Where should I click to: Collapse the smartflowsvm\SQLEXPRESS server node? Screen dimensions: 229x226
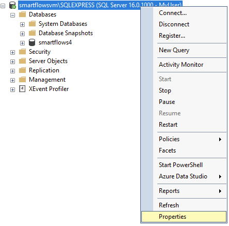[x=3, y=6]
